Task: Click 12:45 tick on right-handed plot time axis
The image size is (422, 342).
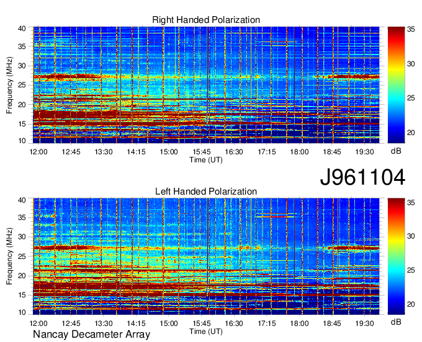Action: click(x=71, y=152)
